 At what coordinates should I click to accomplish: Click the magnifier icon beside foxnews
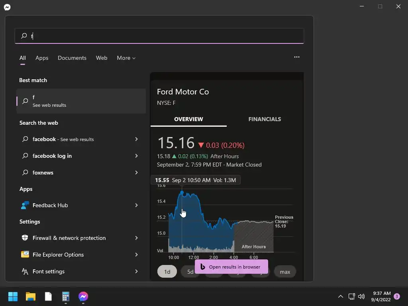pyautogui.click(x=25, y=172)
